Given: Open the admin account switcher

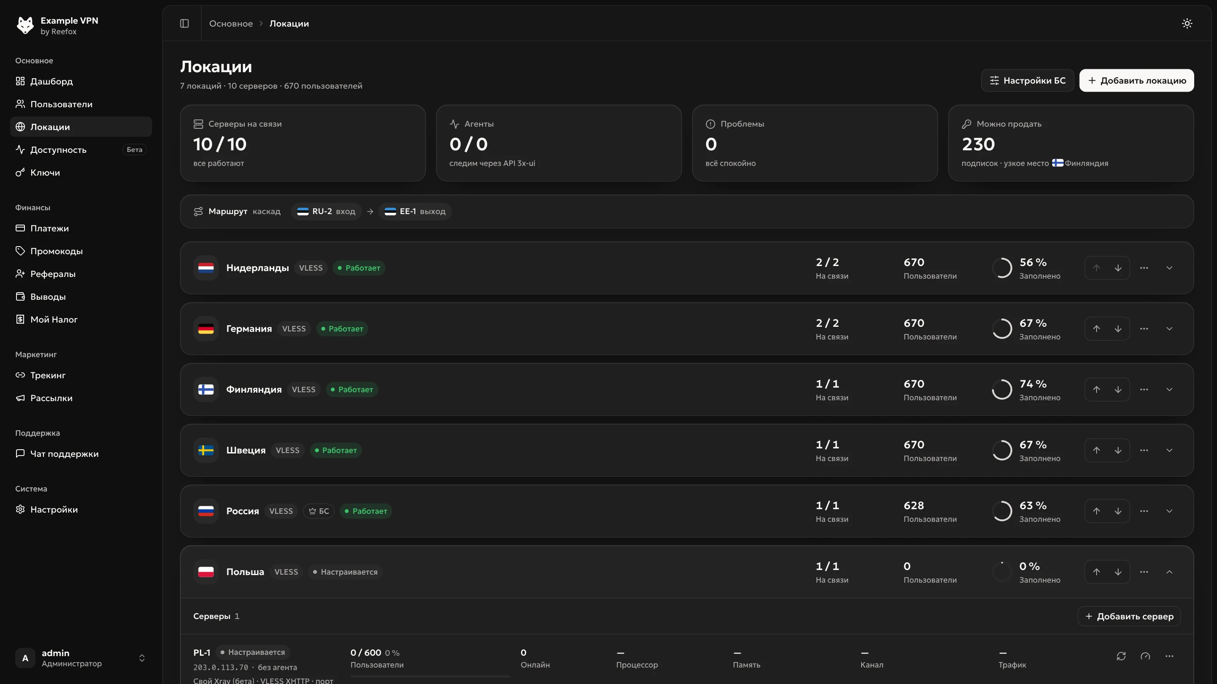Looking at the screenshot, I should [81, 658].
